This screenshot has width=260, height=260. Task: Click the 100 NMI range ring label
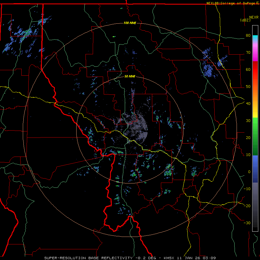point(130,23)
